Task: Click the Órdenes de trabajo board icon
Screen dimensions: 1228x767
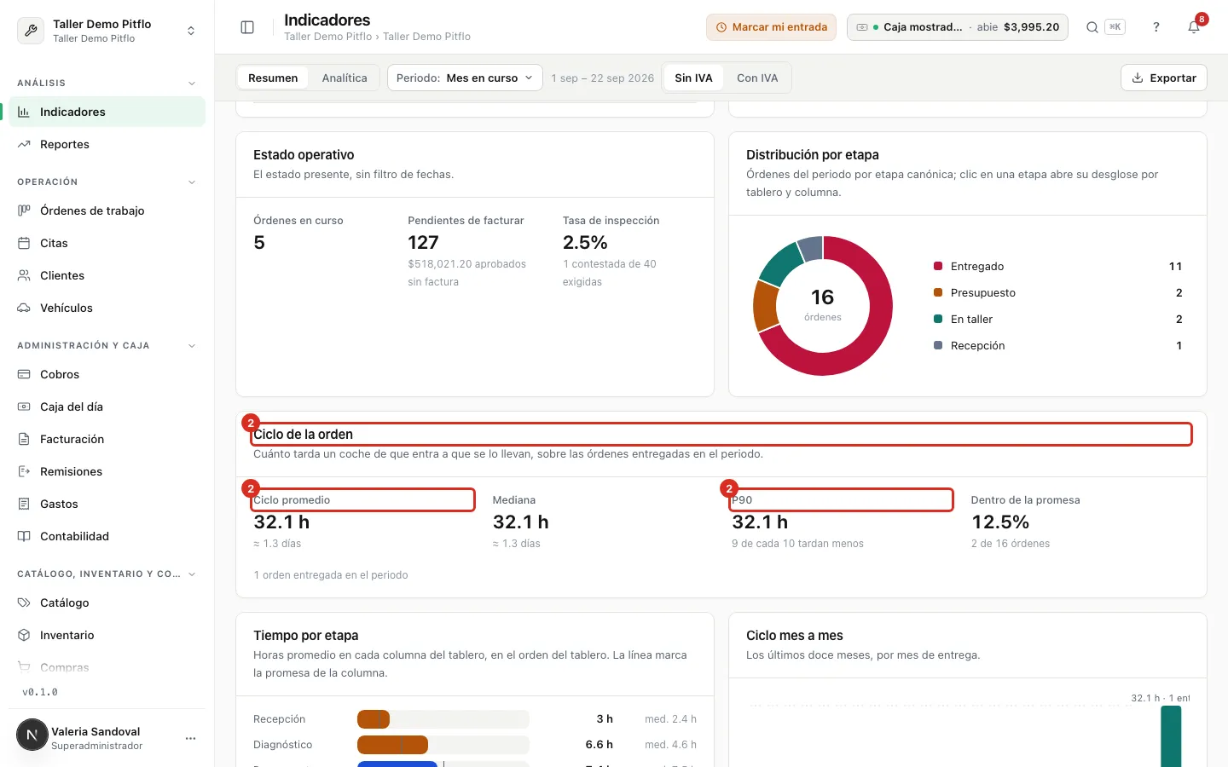Action: coord(24,210)
